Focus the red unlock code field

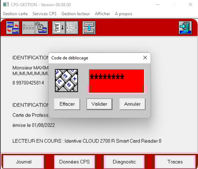(x=117, y=81)
